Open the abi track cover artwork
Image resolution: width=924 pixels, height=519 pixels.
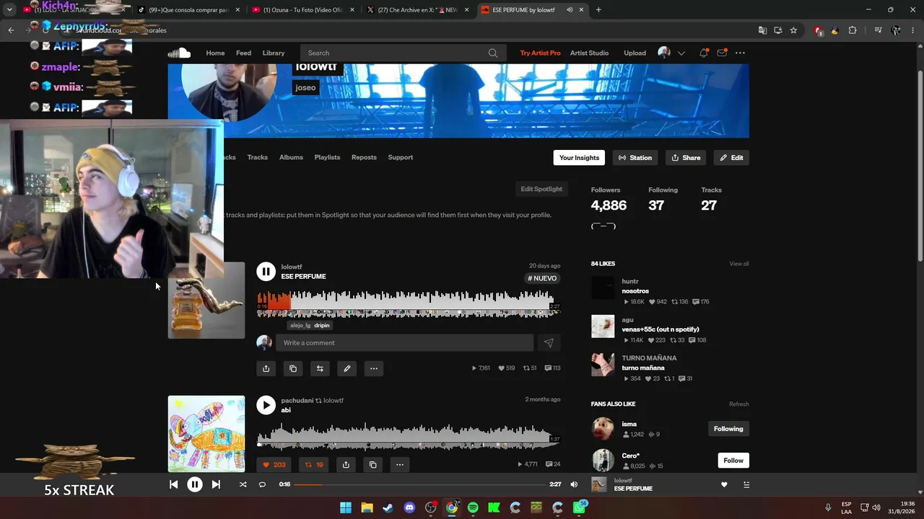206,434
